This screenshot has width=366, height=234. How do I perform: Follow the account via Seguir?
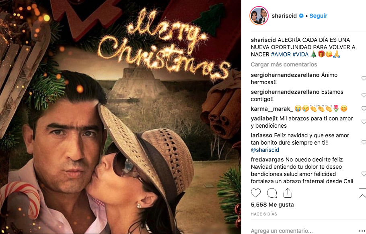(319, 16)
